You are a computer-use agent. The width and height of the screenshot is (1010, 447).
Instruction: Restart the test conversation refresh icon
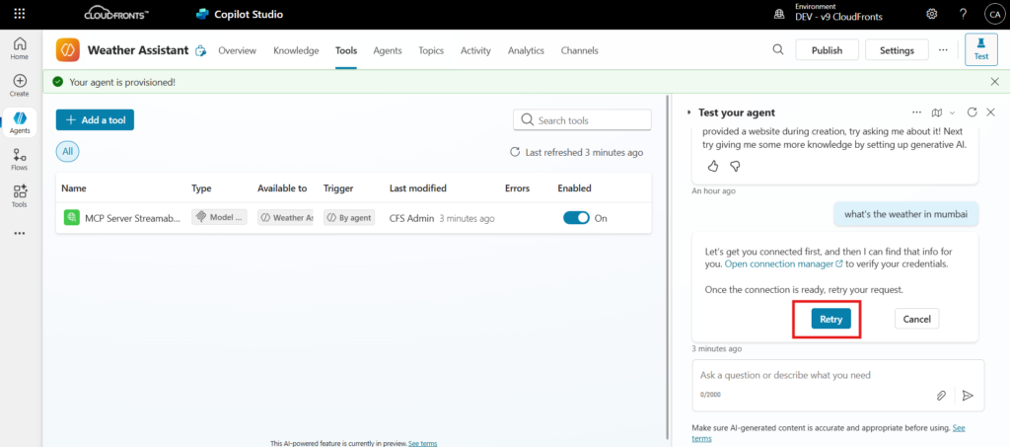(973, 112)
